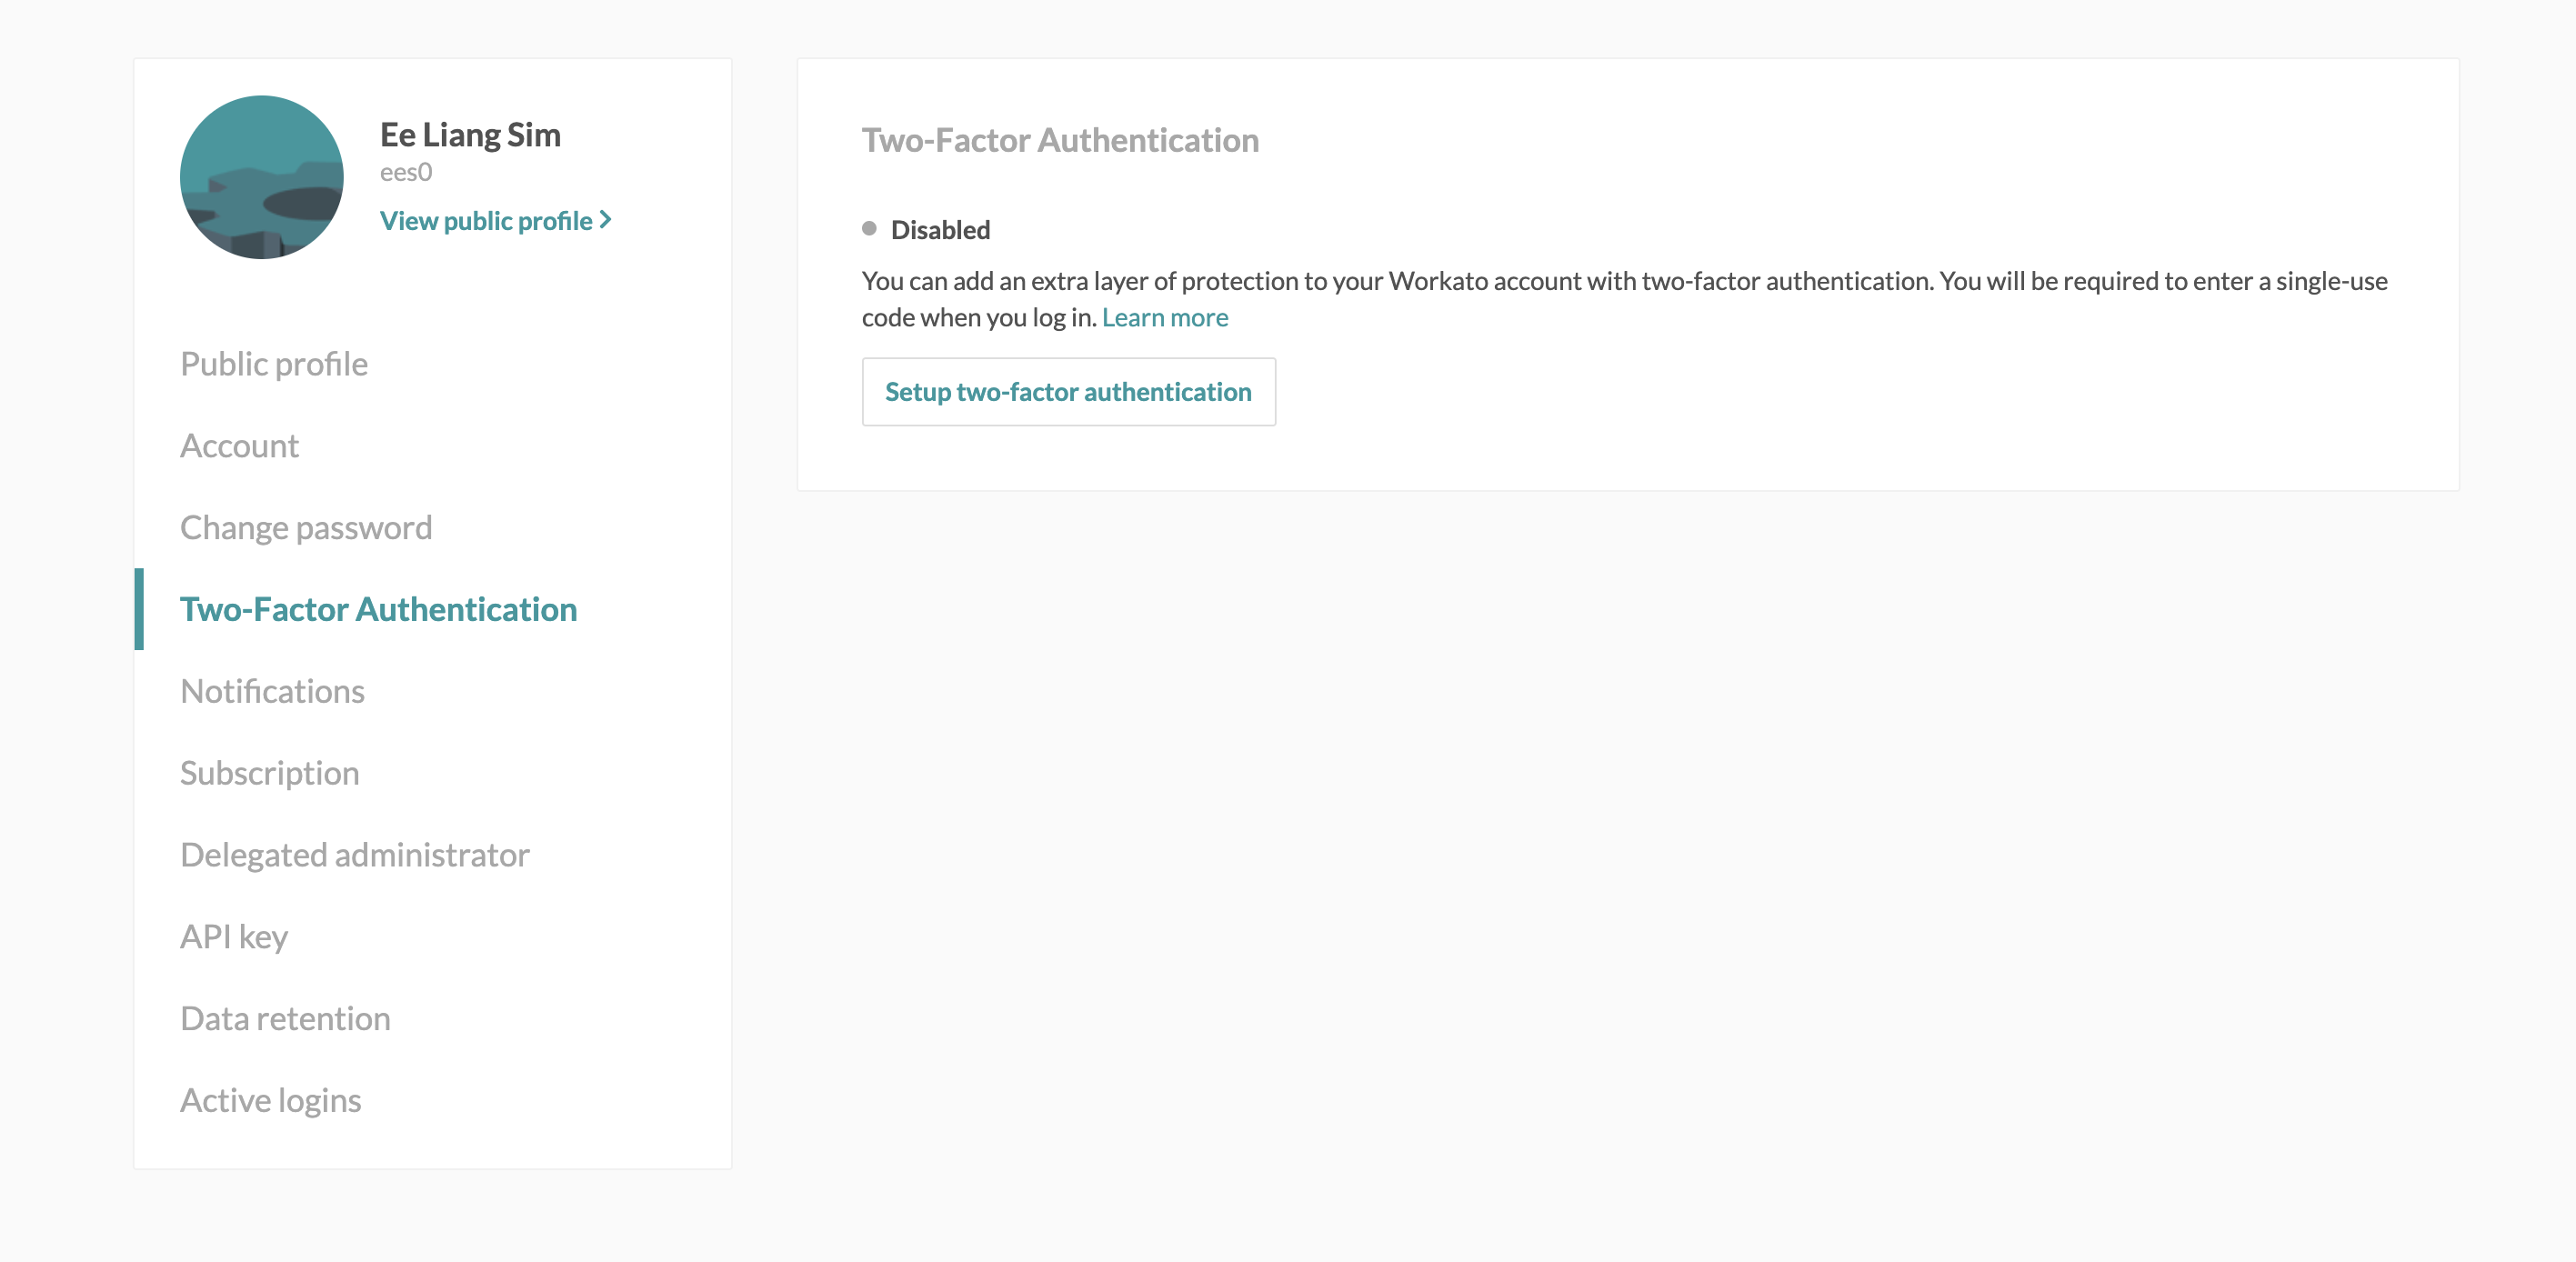The width and height of the screenshot is (2576, 1262).
Task: Open Data retention settings
Action: point(285,1017)
